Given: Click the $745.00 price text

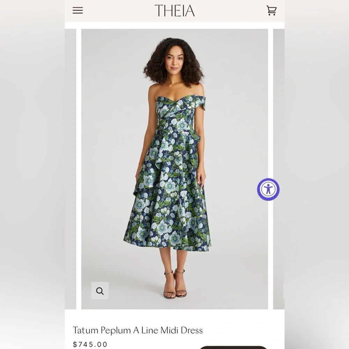Looking at the screenshot, I should 90,344.
